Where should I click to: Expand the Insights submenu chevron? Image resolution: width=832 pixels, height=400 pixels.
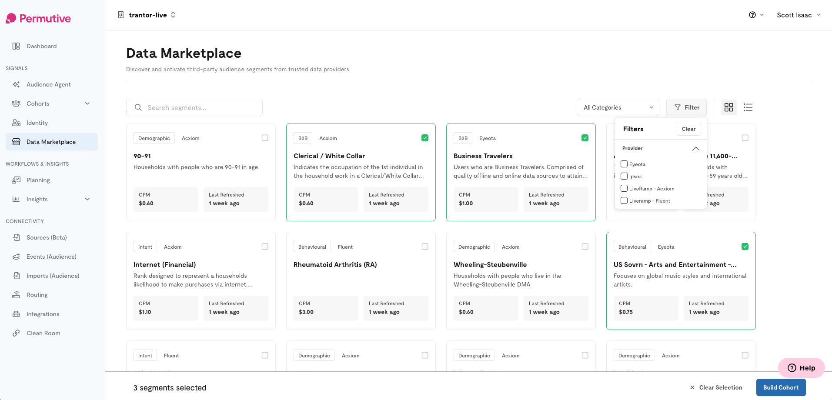point(87,199)
